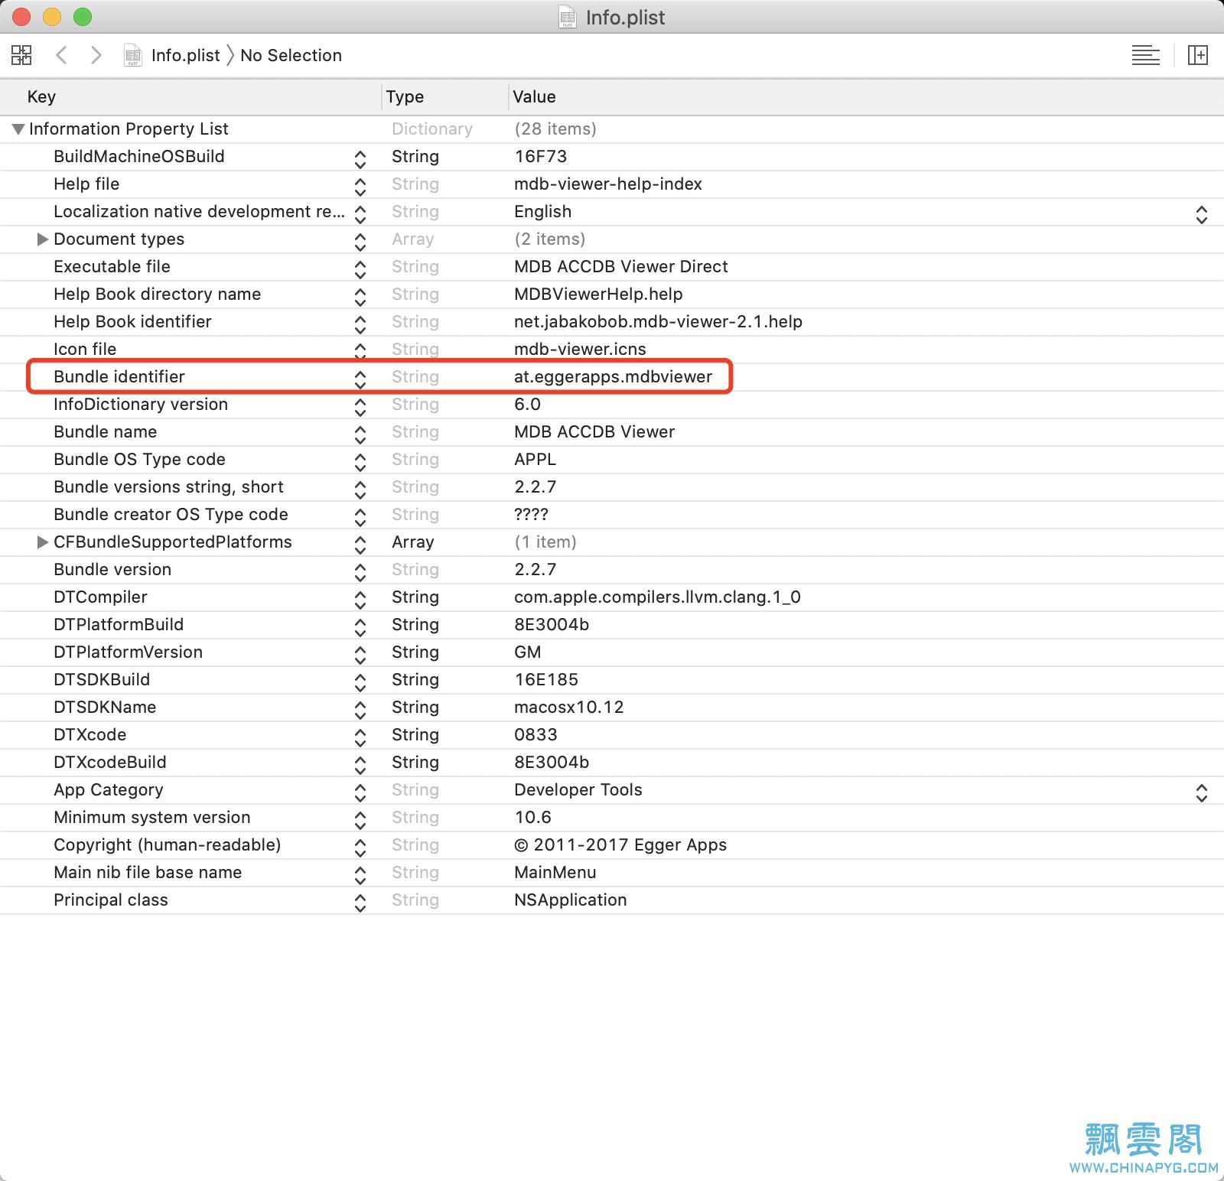Viewport: 1224px width, 1181px height.
Task: Collapse the Information Property List
Action: tap(18, 129)
